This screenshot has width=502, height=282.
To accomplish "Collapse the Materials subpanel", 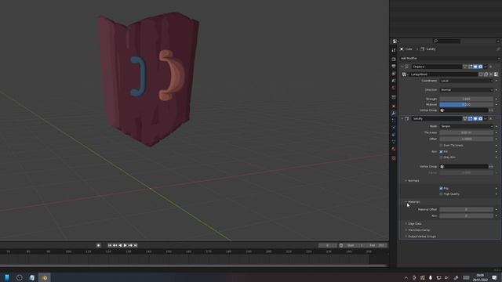I will click(406, 202).
